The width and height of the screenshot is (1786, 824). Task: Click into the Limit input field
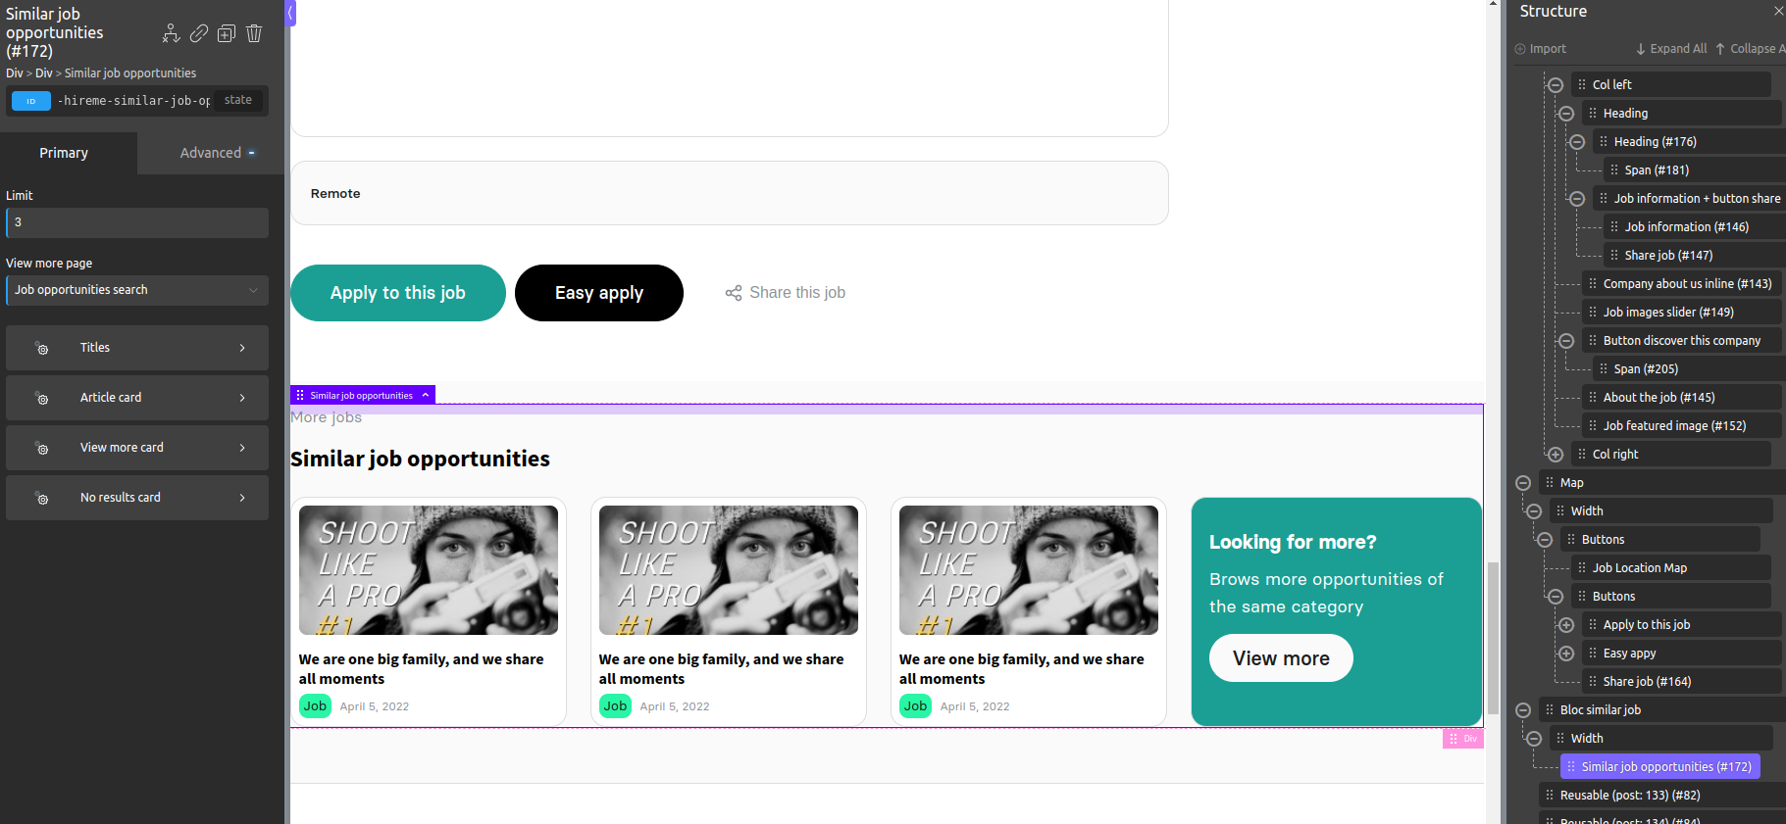(137, 222)
